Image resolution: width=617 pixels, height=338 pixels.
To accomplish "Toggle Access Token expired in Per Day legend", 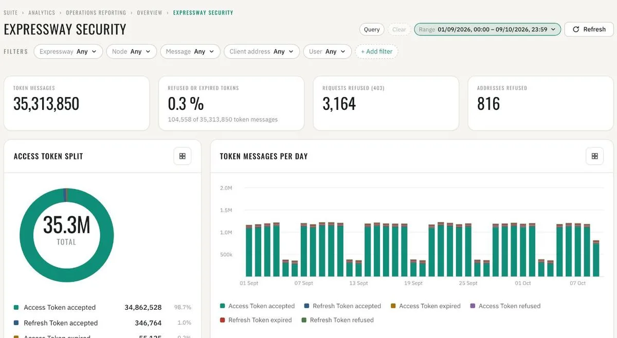I will [425, 306].
